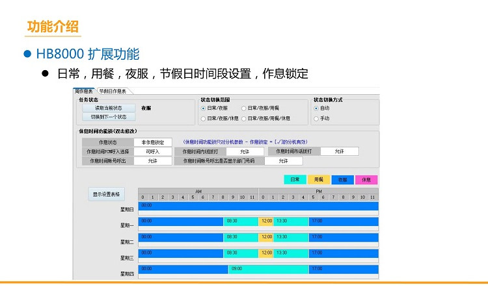This screenshot has width=488, height=300.
Task: Click the 星期日 00:00 blue schedule bar
Action: [258, 206]
